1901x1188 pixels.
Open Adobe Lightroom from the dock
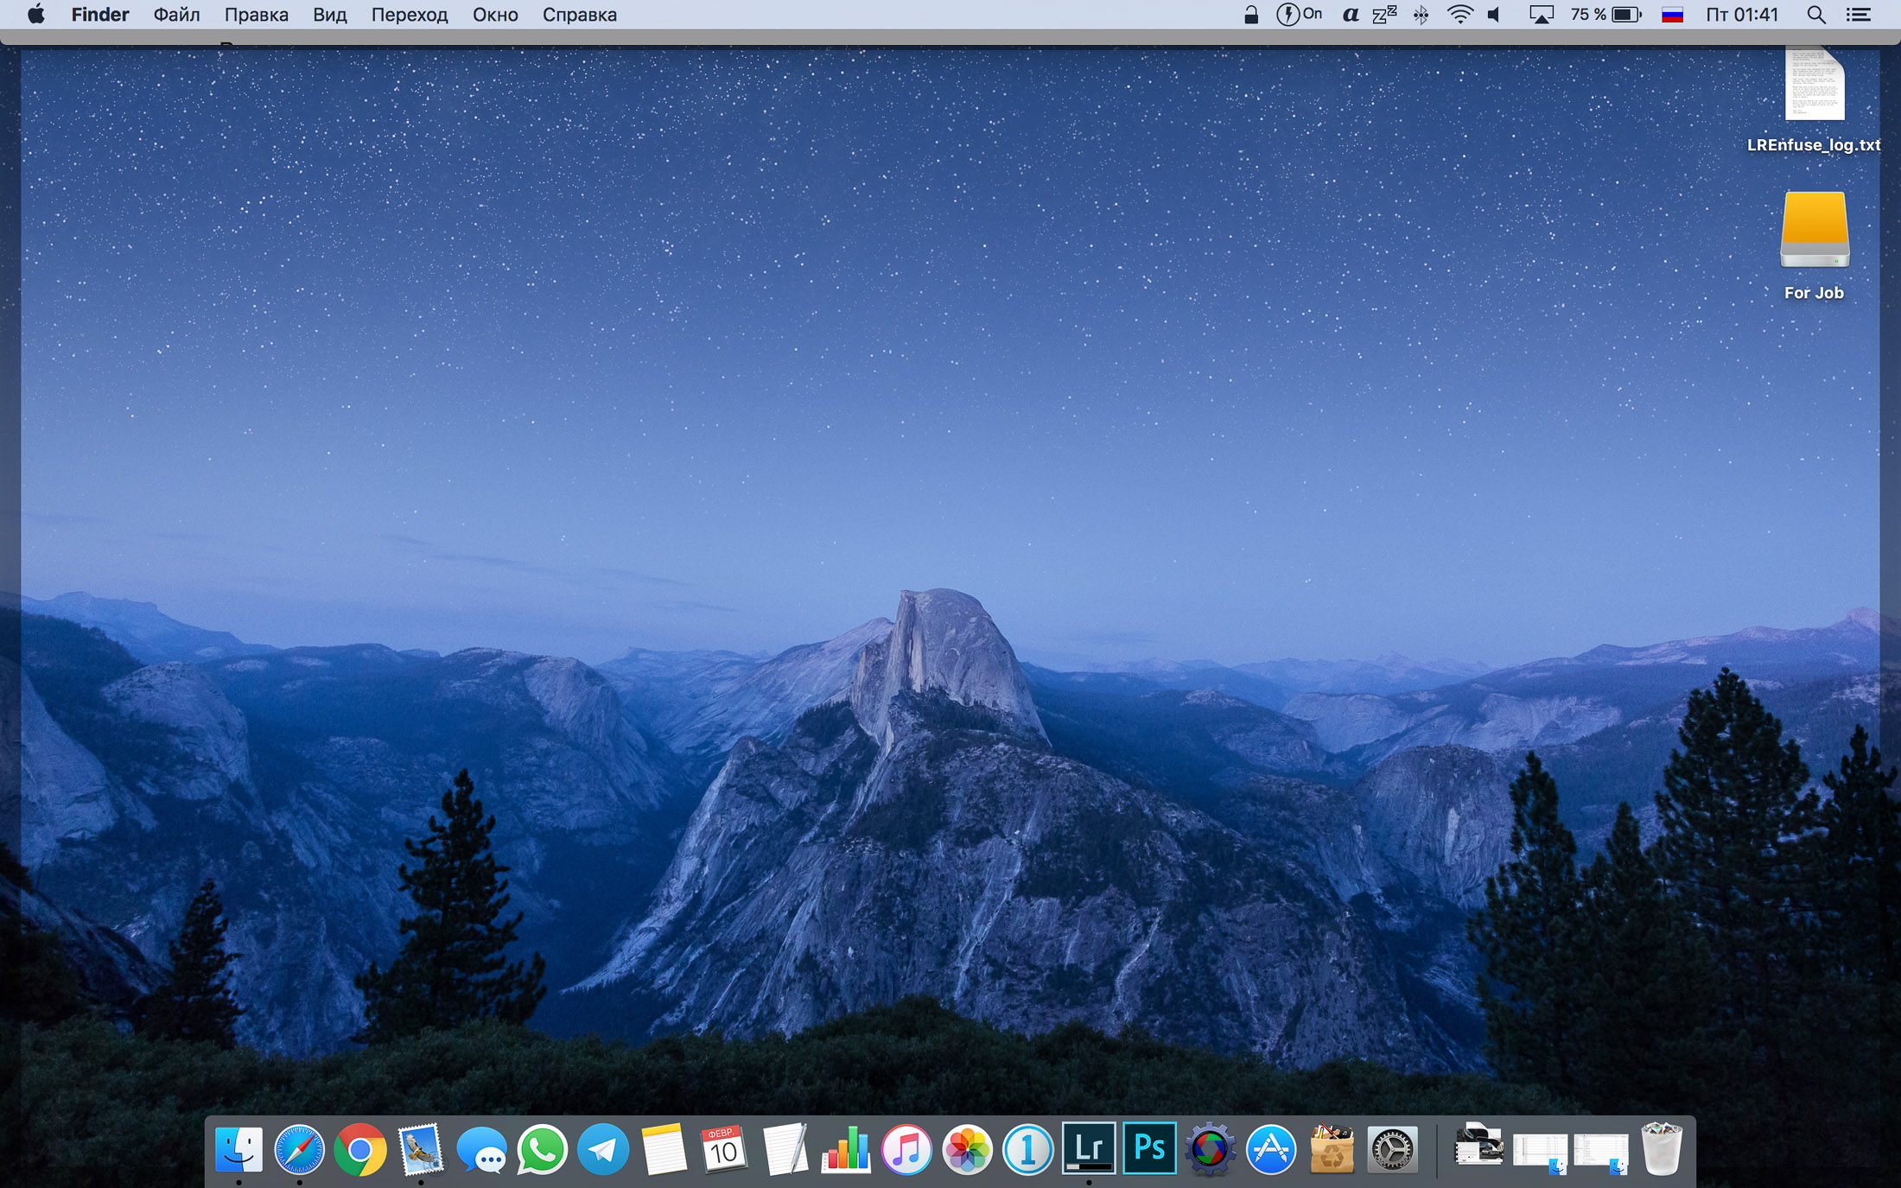coord(1089,1148)
